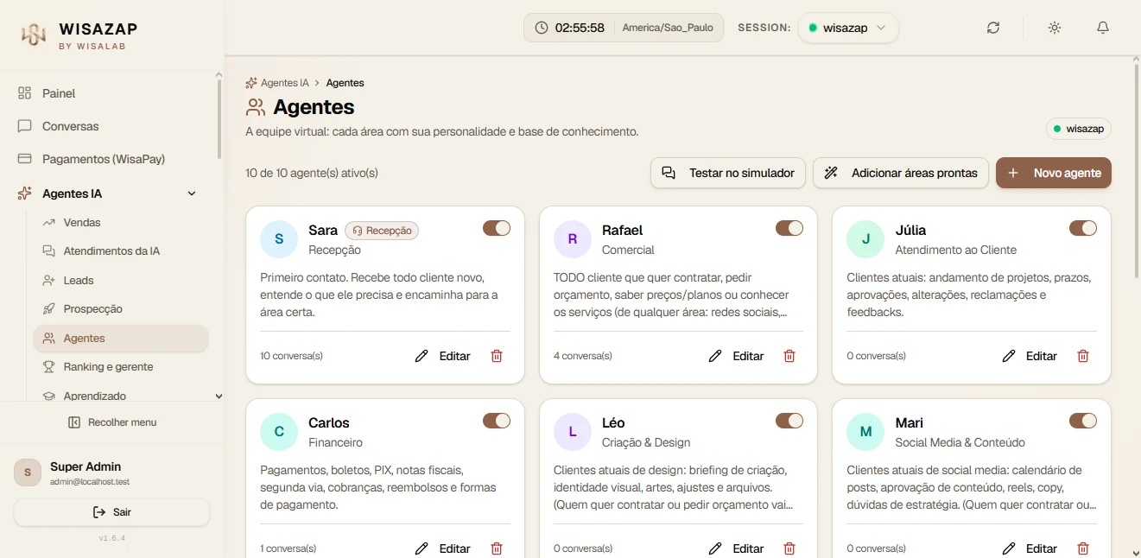Image resolution: width=1141 pixels, height=558 pixels.
Task: Delete the Rafael agent via trash icon
Action: tap(789, 356)
